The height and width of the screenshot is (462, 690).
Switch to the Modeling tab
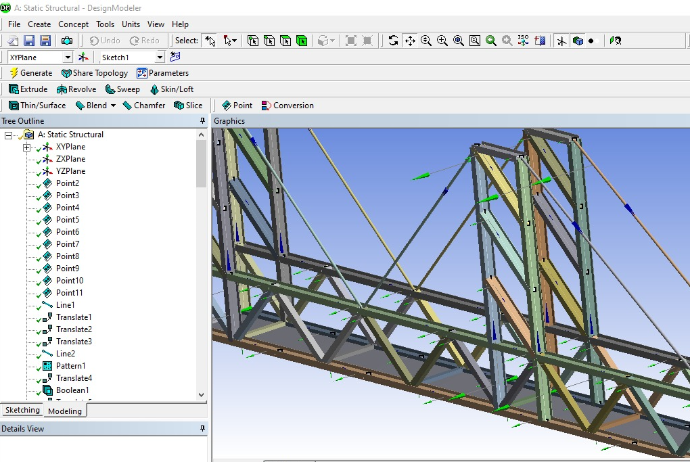[65, 411]
